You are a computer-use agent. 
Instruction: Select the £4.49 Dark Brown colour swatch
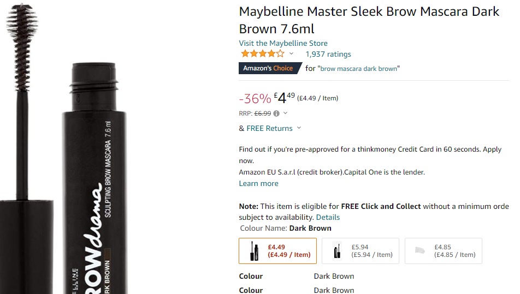277,251
